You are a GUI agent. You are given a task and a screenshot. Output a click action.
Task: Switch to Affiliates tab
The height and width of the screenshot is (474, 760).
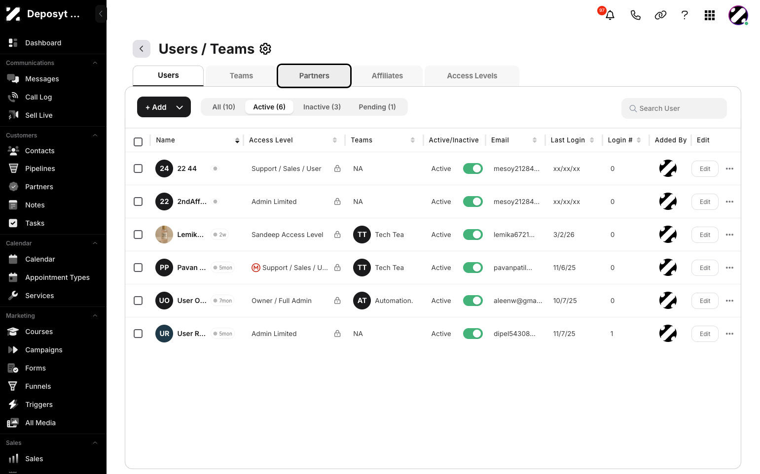click(387, 76)
